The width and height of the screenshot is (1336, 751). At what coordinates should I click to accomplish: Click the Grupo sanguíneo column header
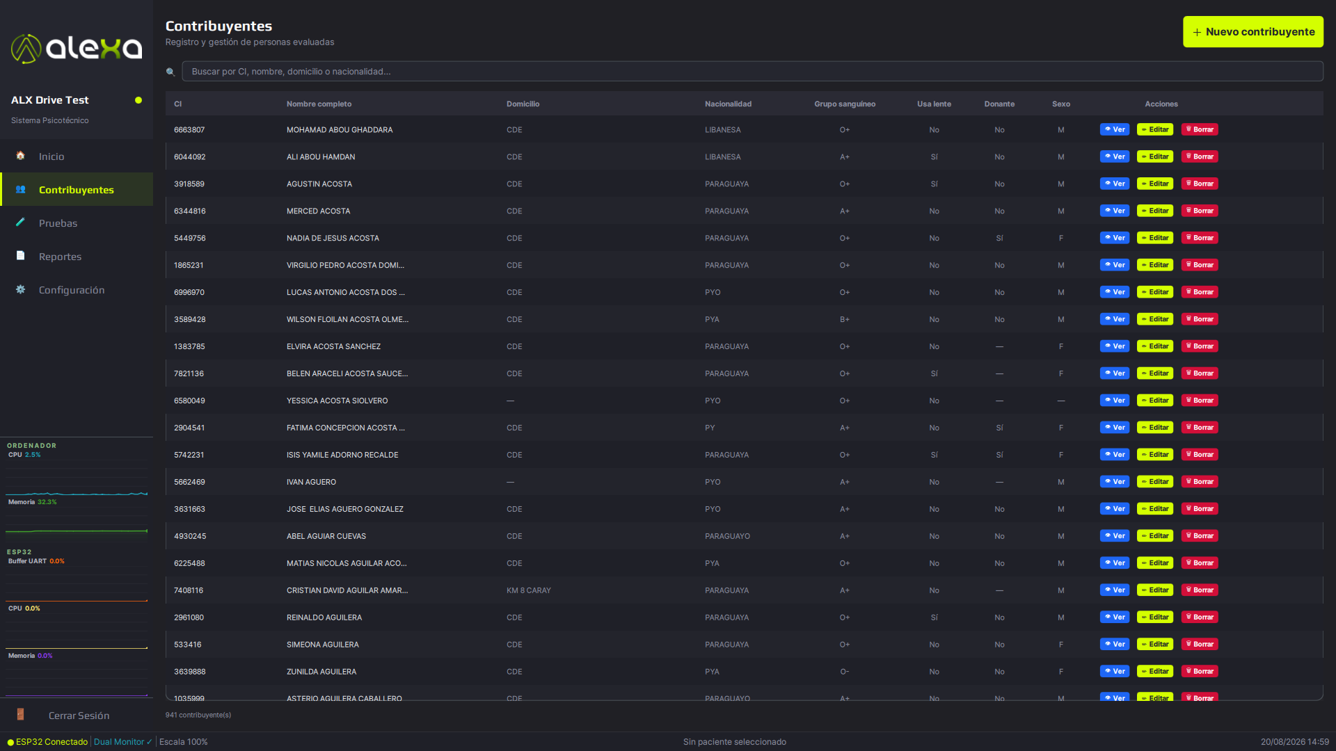845,104
